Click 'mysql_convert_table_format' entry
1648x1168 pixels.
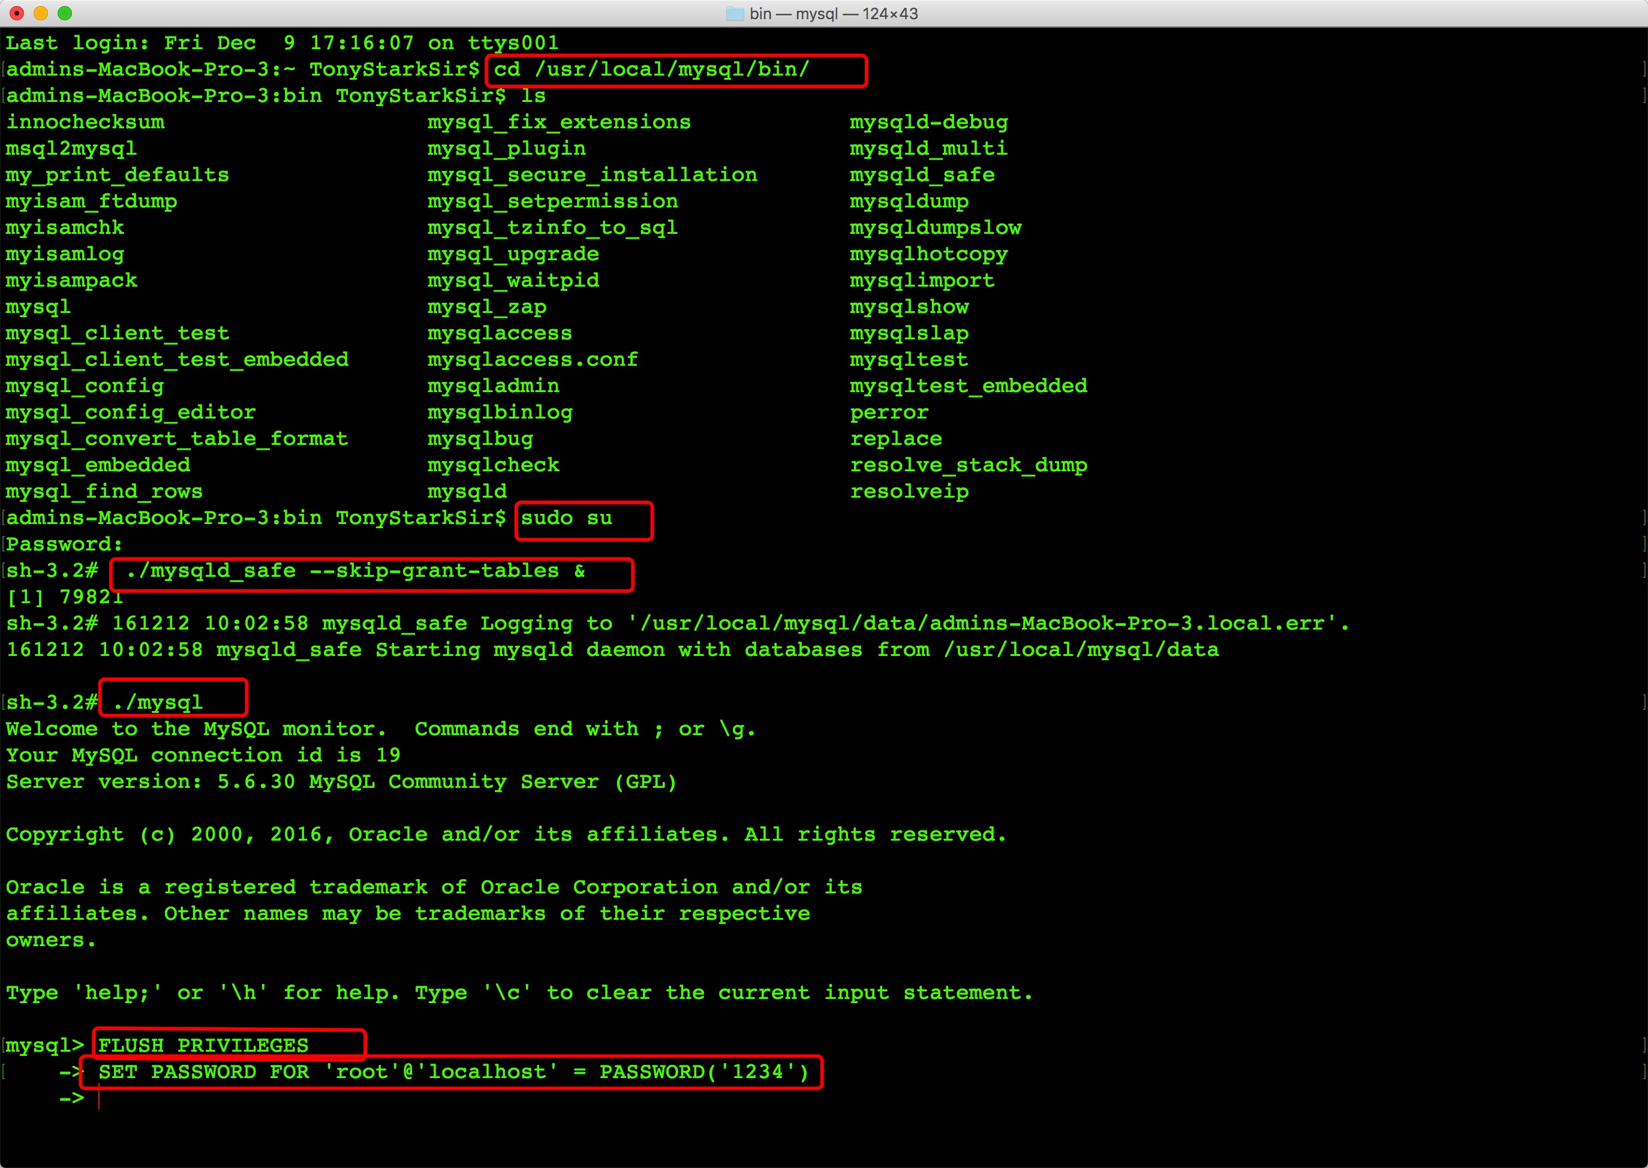tap(177, 439)
